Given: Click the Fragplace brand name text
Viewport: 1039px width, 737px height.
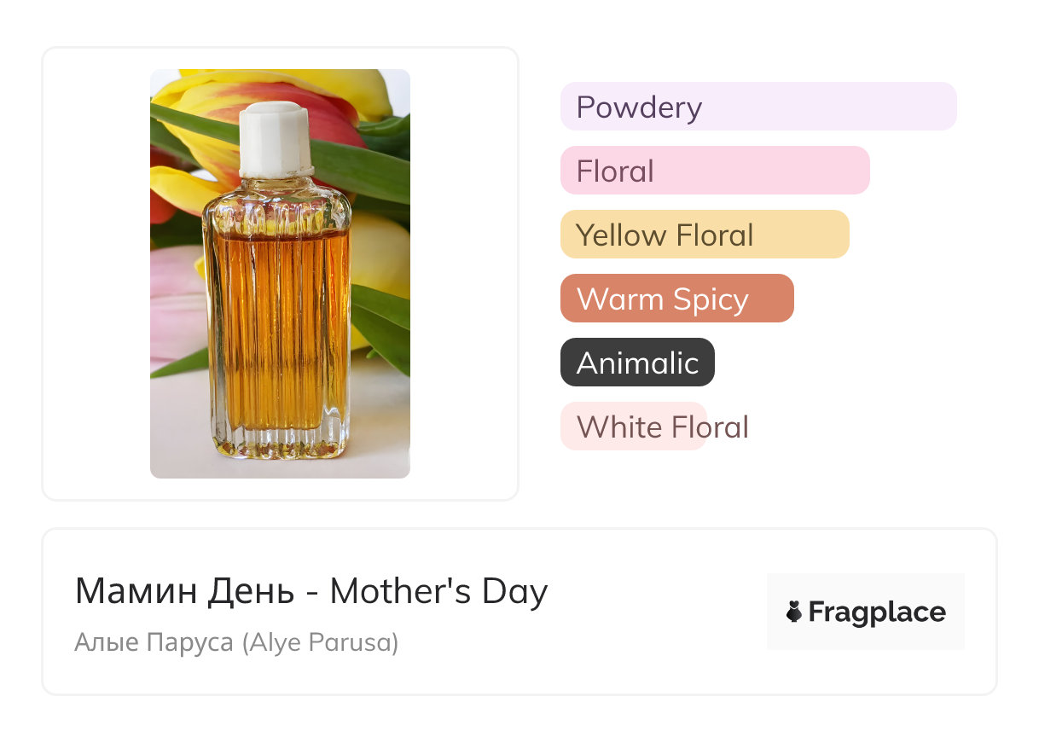Looking at the screenshot, I should click(x=877, y=612).
